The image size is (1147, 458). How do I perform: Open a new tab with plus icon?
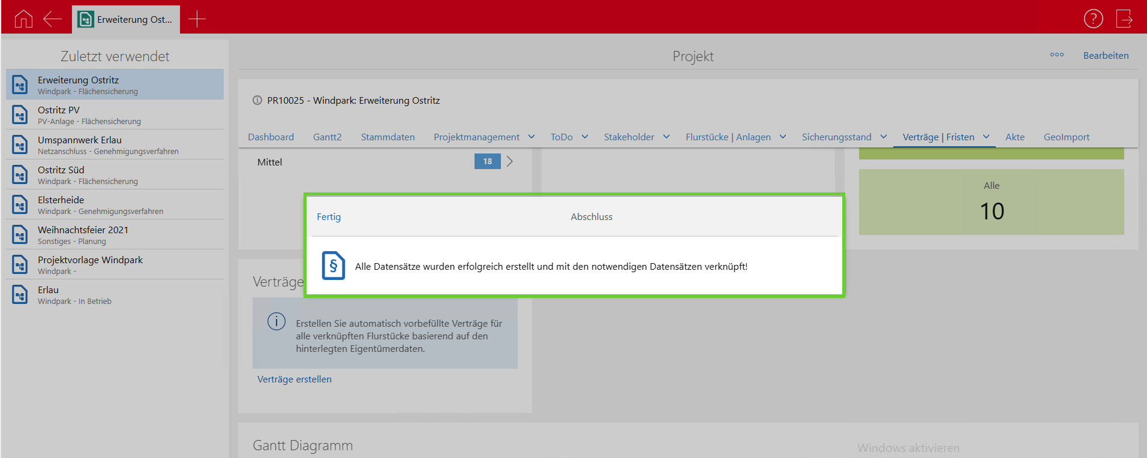[197, 19]
